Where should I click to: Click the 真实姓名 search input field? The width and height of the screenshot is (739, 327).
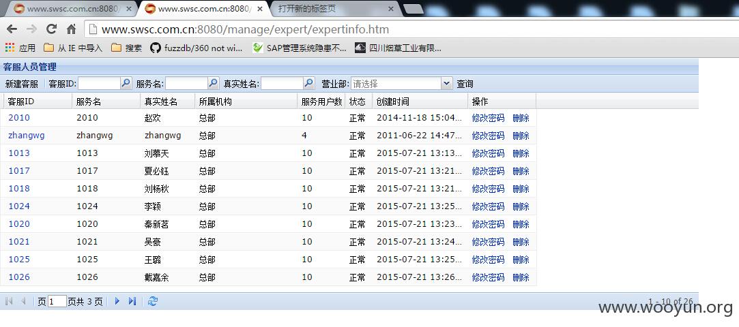tap(282, 83)
